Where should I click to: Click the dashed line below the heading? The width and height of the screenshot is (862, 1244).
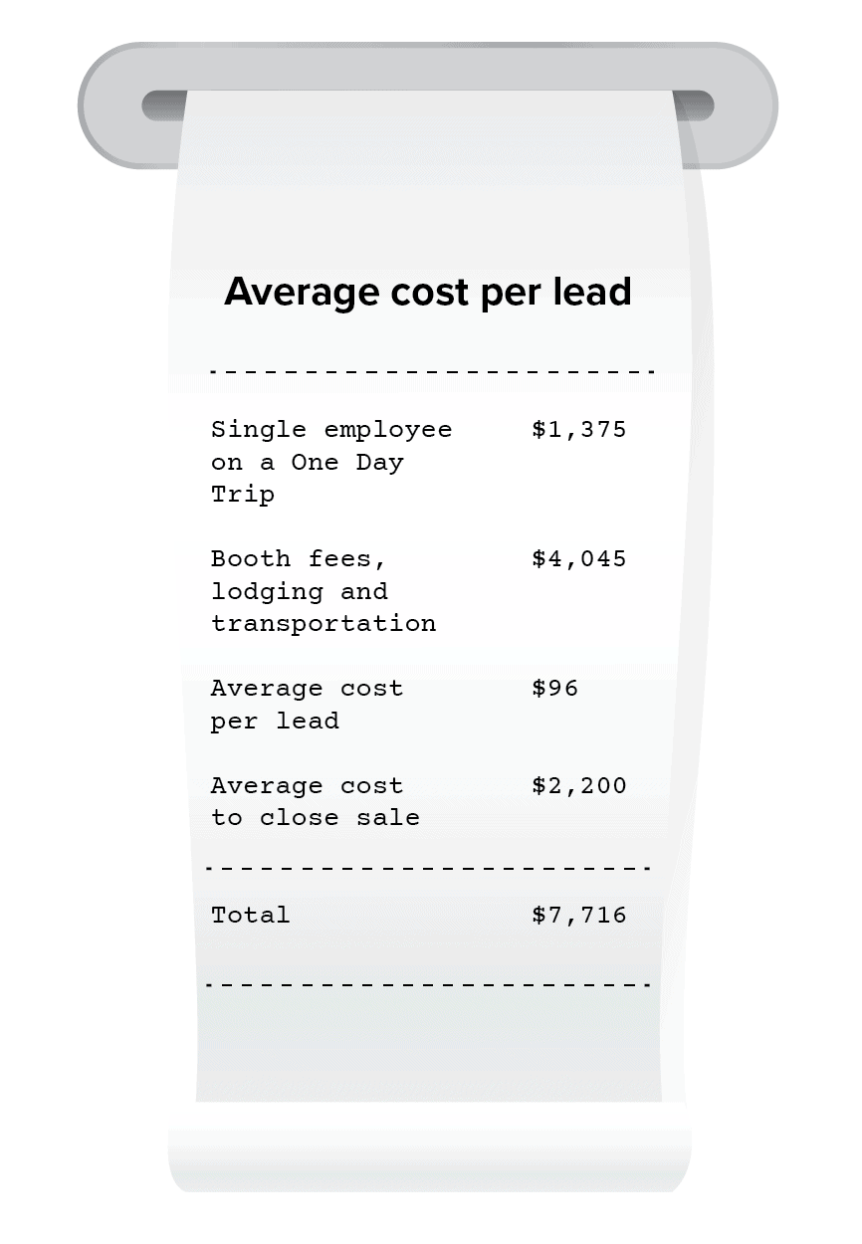[x=431, y=372]
